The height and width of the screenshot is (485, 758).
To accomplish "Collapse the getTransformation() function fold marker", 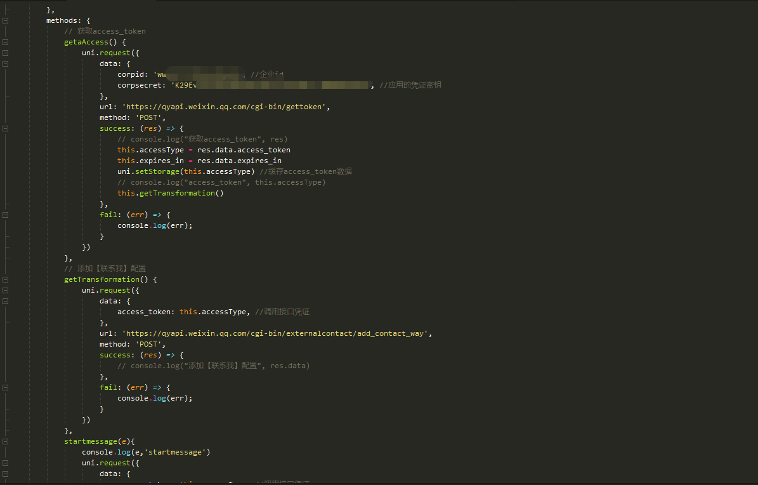I will 5,279.
